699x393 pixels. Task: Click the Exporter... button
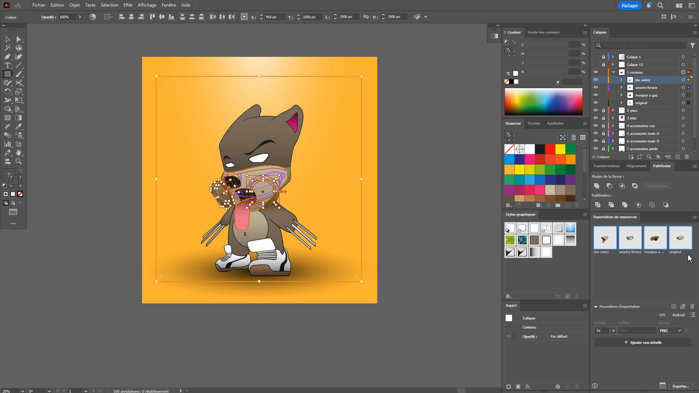pos(680,386)
